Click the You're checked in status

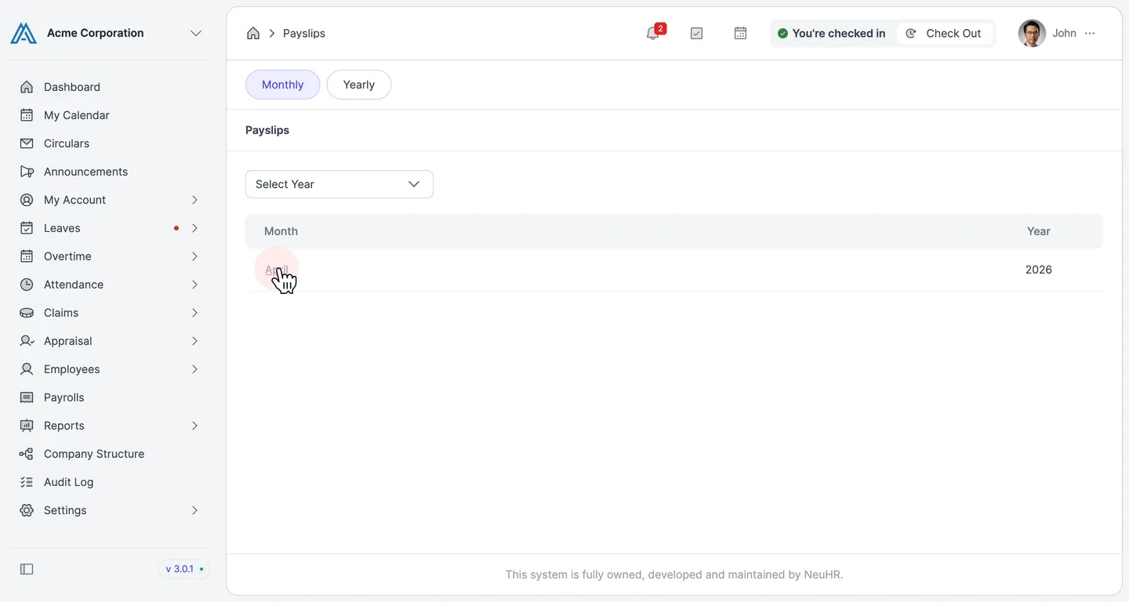[x=831, y=33]
